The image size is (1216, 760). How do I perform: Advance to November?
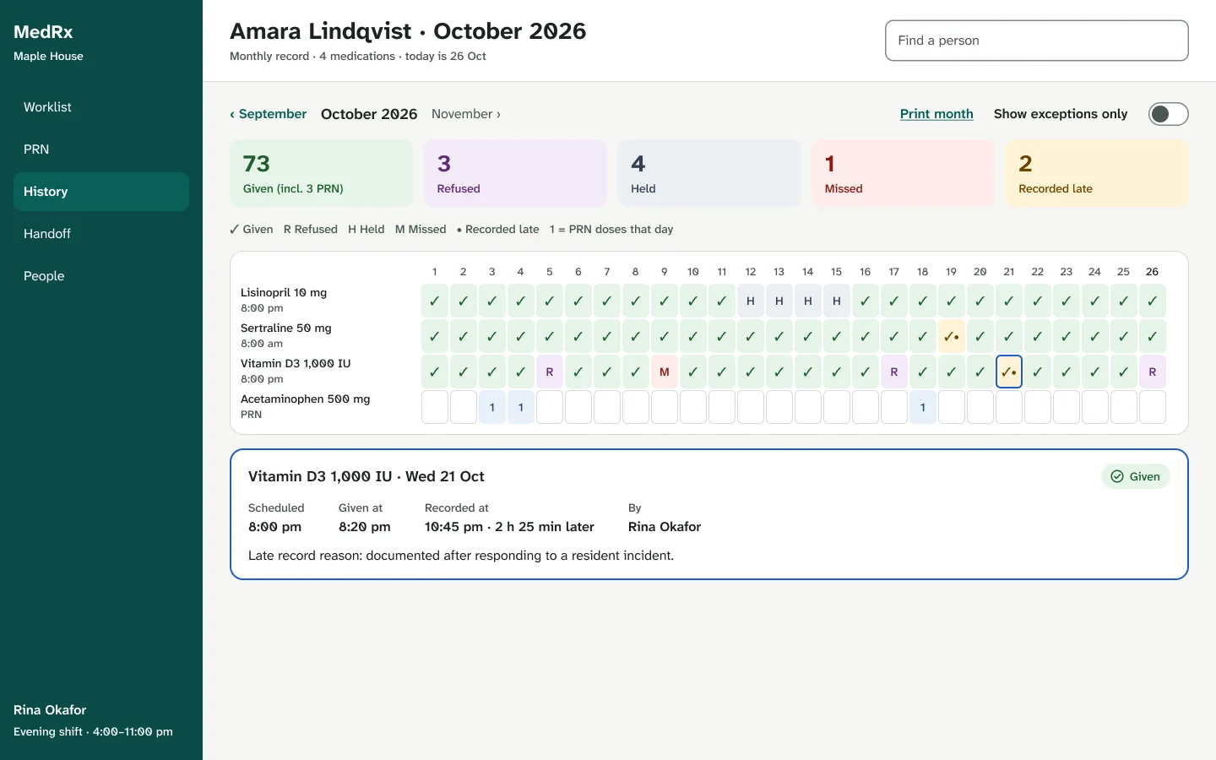tap(466, 114)
